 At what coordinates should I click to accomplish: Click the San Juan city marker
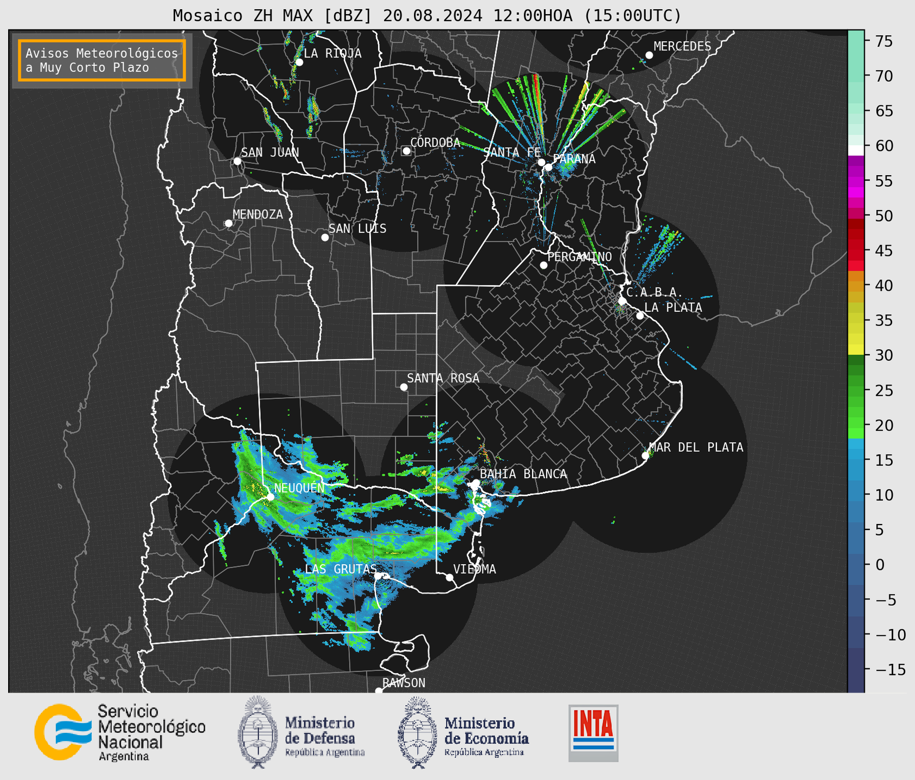(x=237, y=161)
